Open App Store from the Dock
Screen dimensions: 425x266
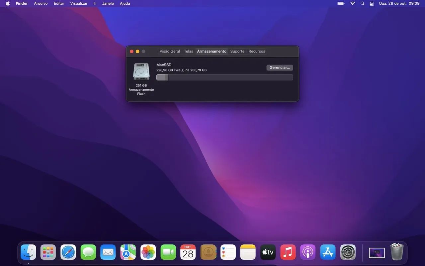click(328, 252)
